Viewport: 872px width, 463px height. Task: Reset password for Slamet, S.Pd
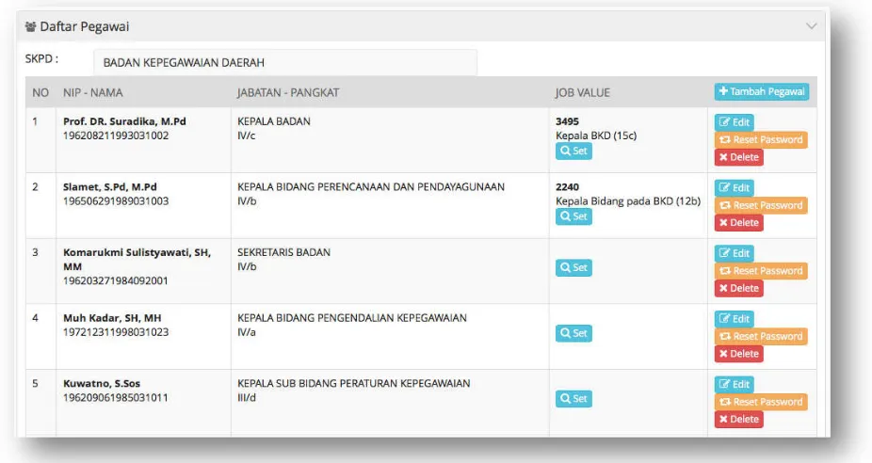(x=761, y=205)
